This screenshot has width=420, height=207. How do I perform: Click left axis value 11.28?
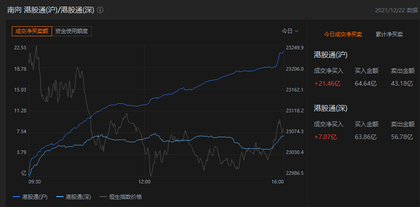click(x=20, y=111)
